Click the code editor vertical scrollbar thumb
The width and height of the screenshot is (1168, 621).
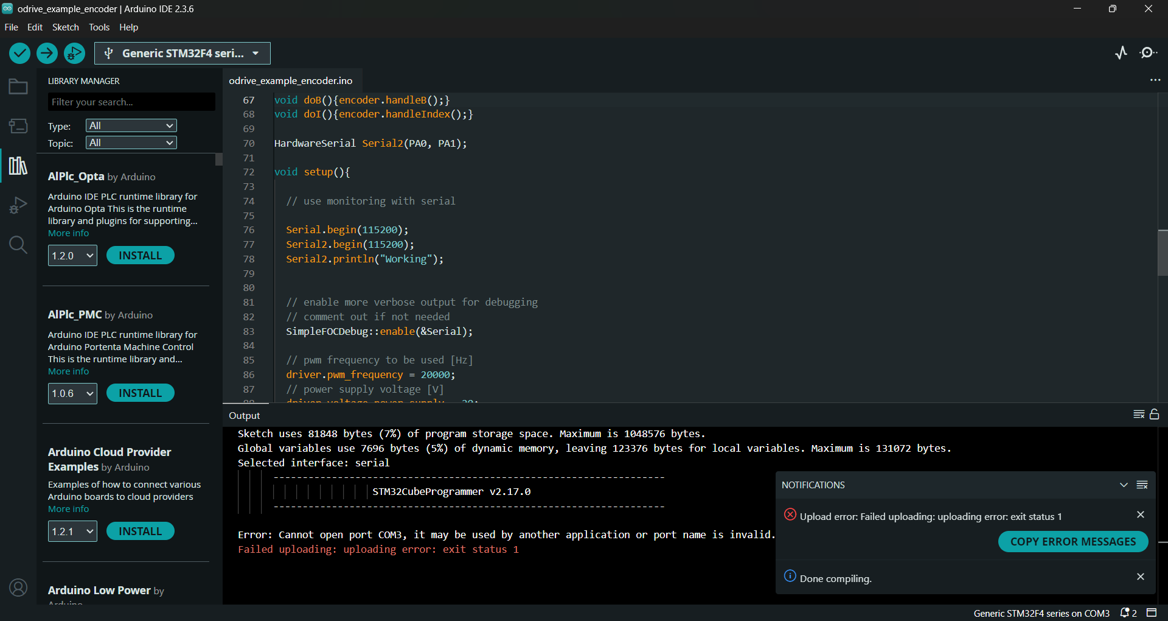click(1163, 253)
